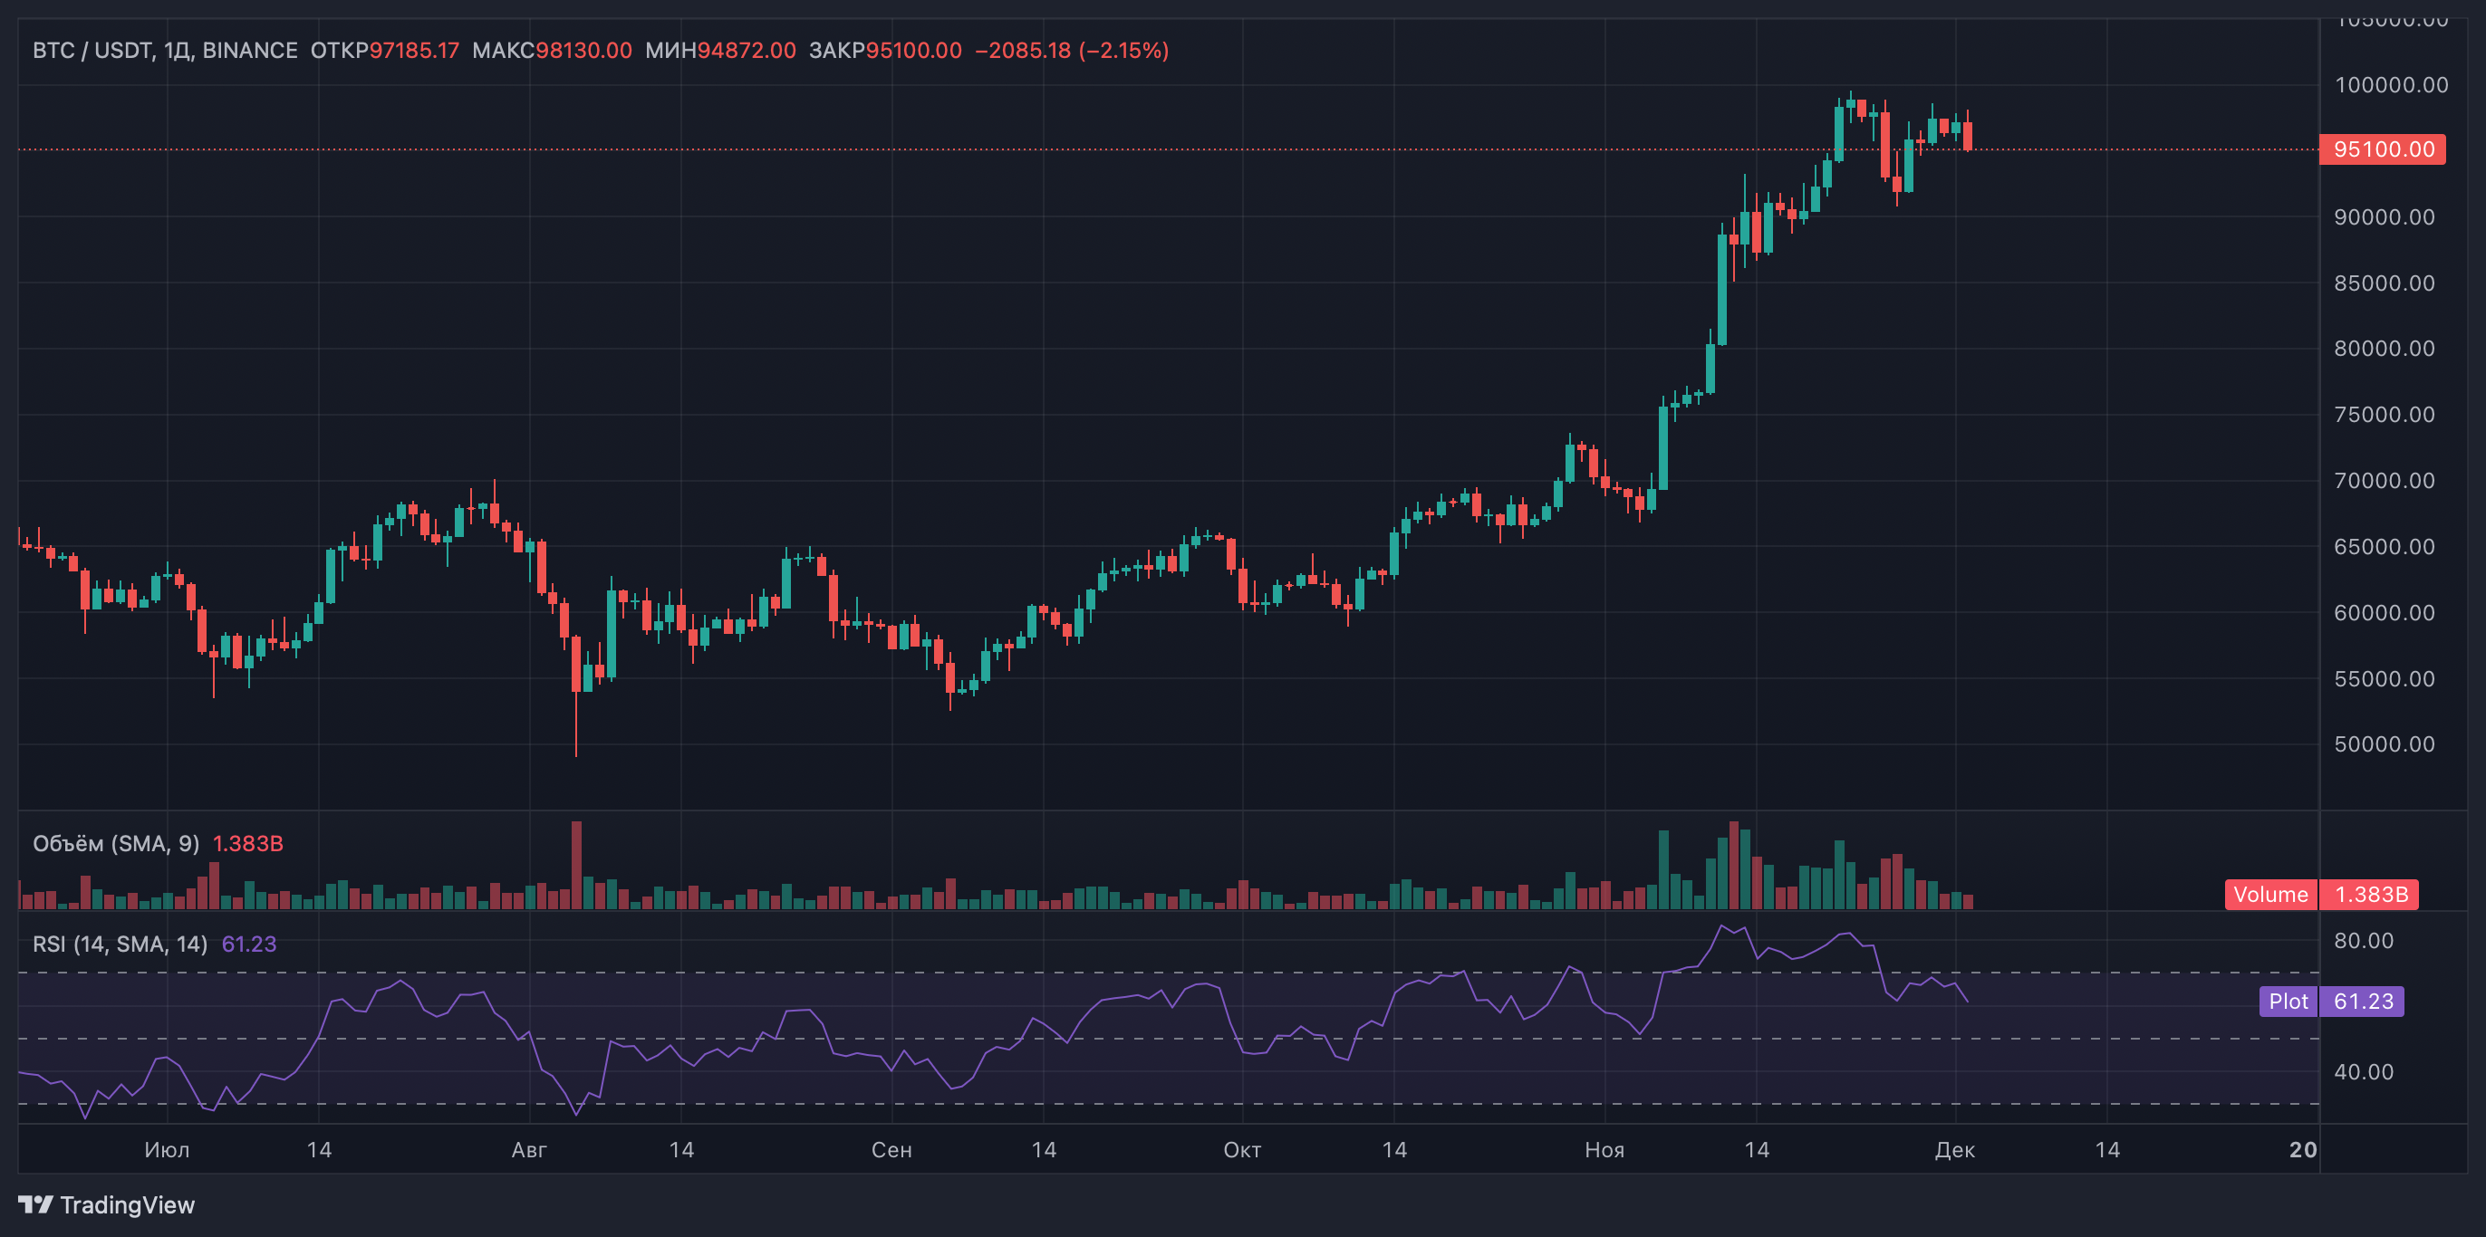Click the high price value МАКС 98130.00
2486x1237 pixels.
pyautogui.click(x=552, y=50)
